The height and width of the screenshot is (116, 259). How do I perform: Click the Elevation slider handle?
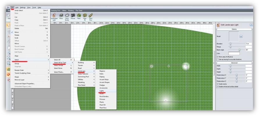coord(230,44)
